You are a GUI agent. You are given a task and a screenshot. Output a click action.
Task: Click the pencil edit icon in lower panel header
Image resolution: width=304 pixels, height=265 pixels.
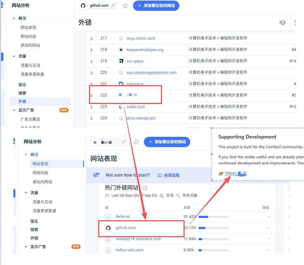tap(124, 142)
